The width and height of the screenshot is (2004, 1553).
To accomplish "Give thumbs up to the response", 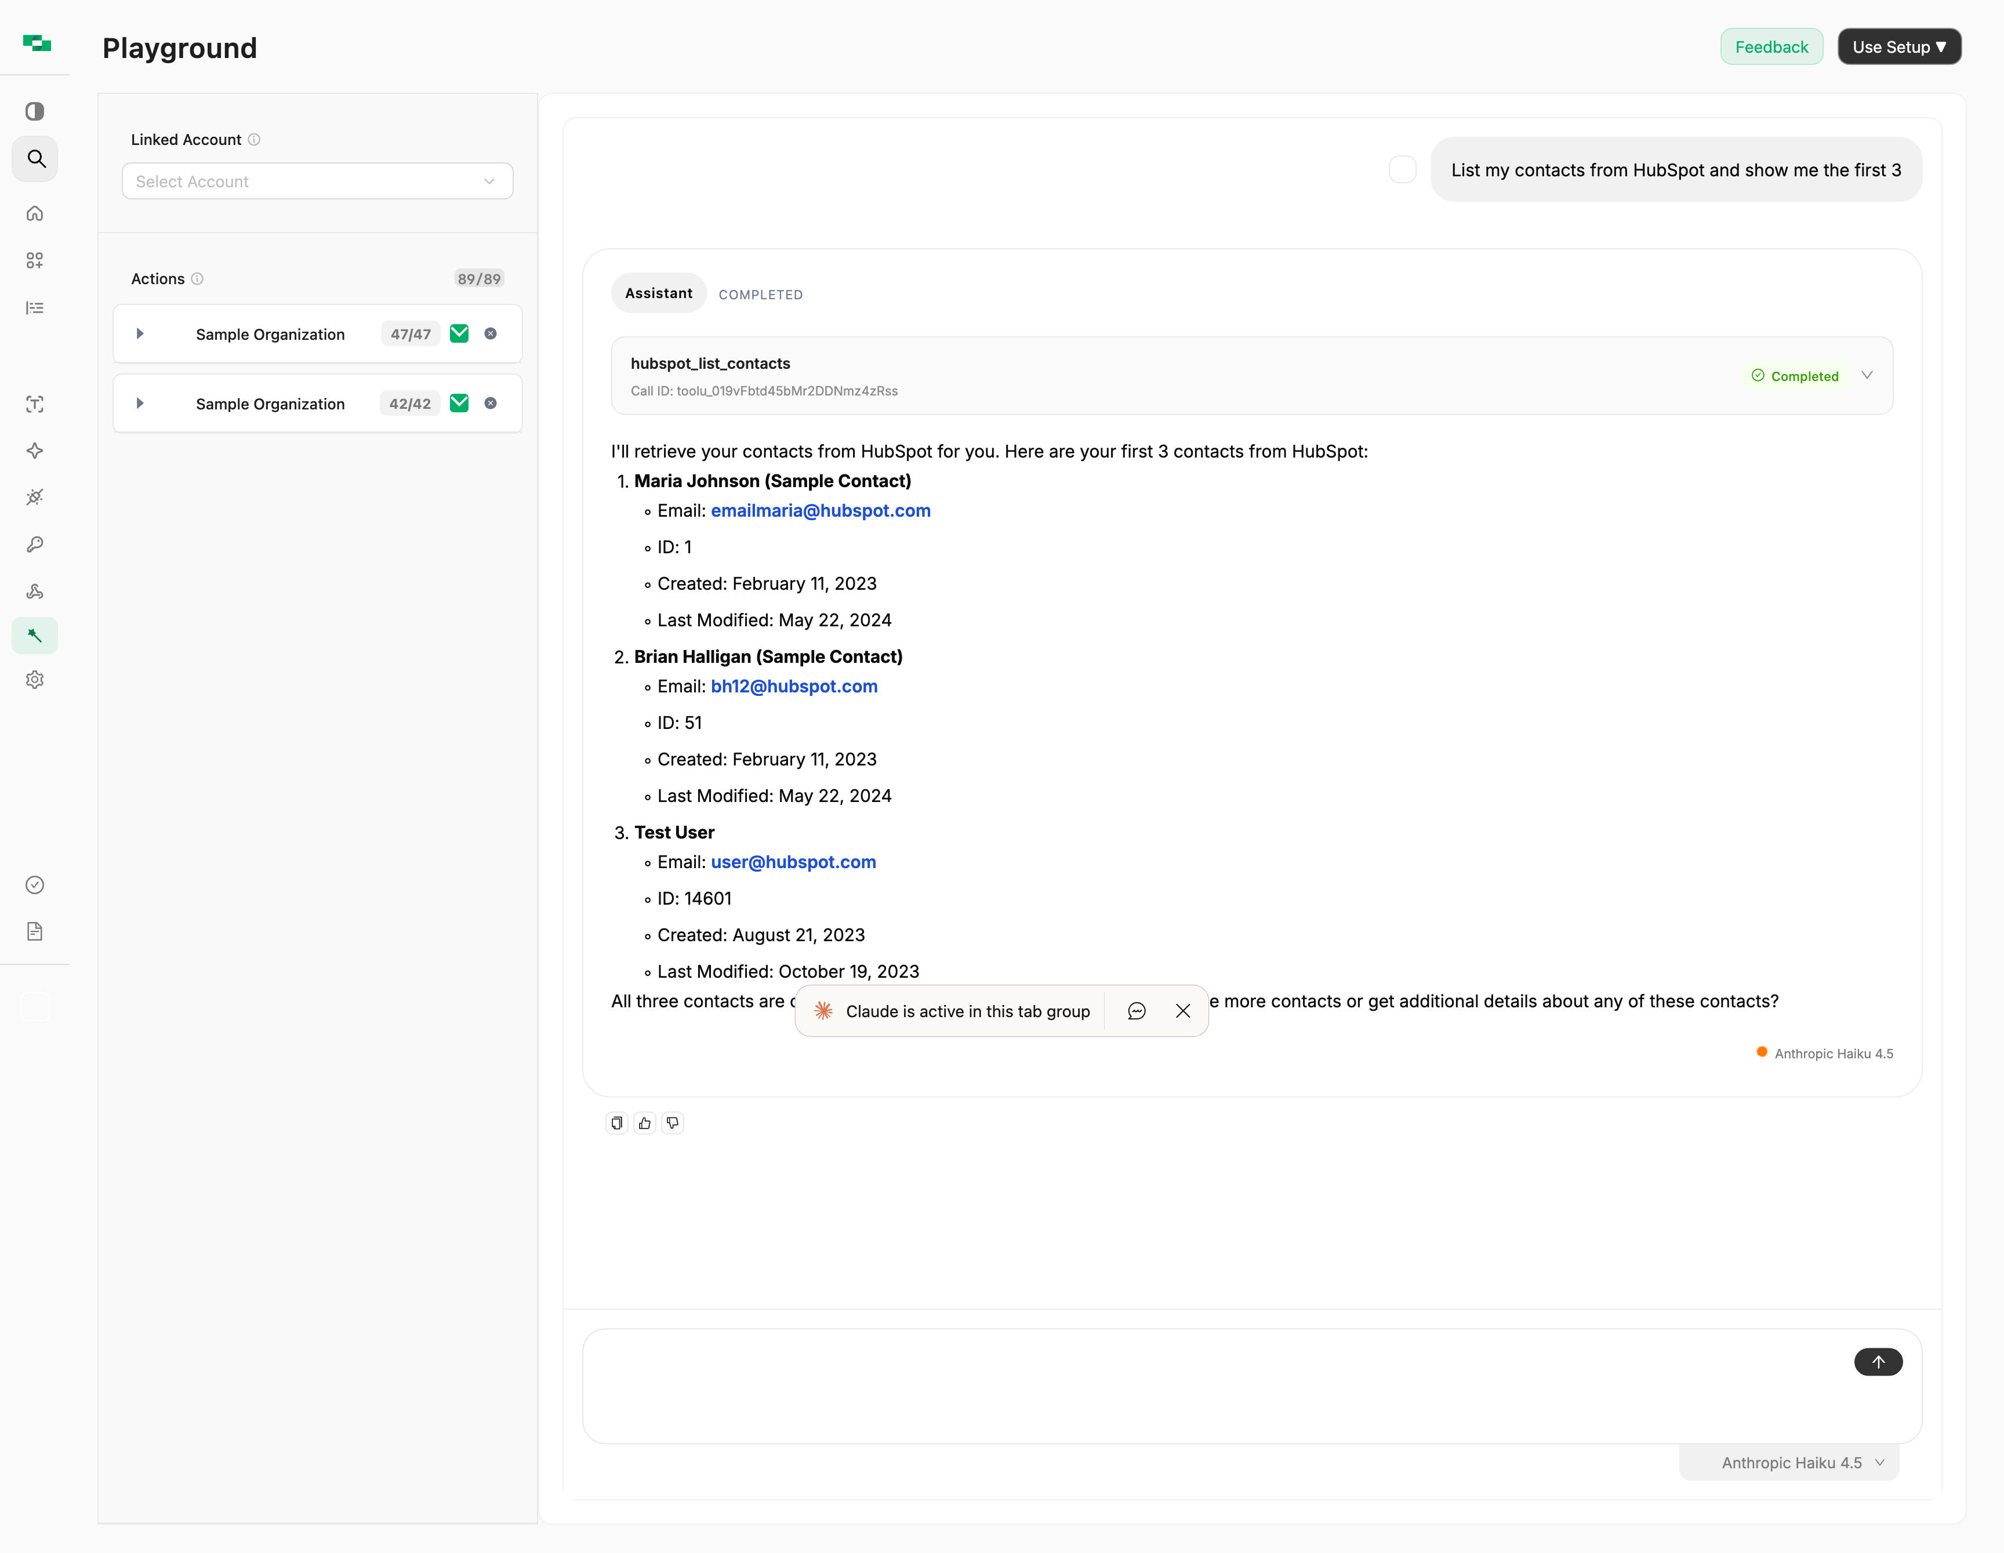I will pos(645,1123).
